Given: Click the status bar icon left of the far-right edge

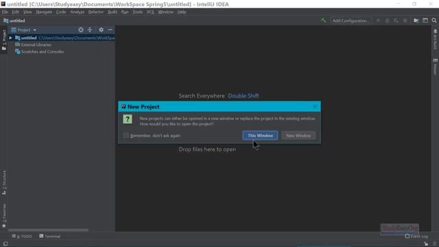Looking at the screenshot, I should [x=426, y=244].
